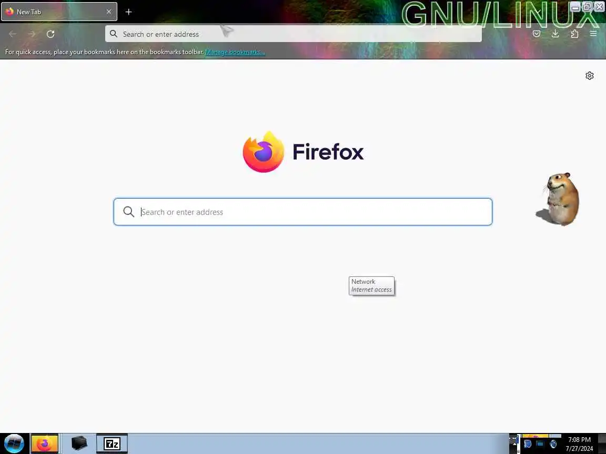The height and width of the screenshot is (454, 606).
Task: Open the Firefox hamburger application menu
Action: (x=593, y=34)
